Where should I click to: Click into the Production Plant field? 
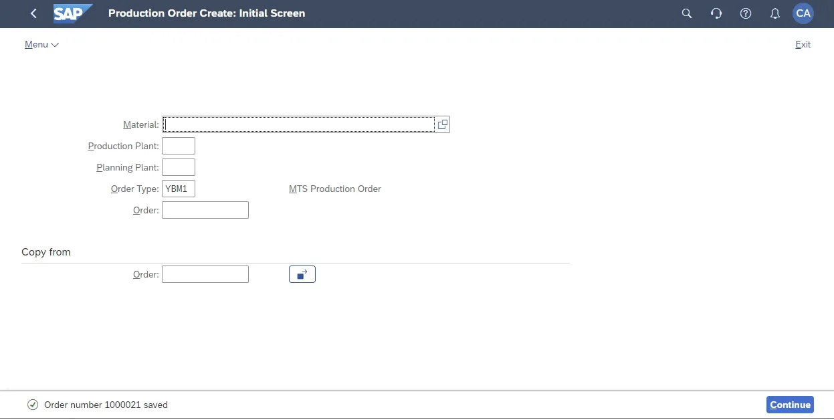(179, 146)
